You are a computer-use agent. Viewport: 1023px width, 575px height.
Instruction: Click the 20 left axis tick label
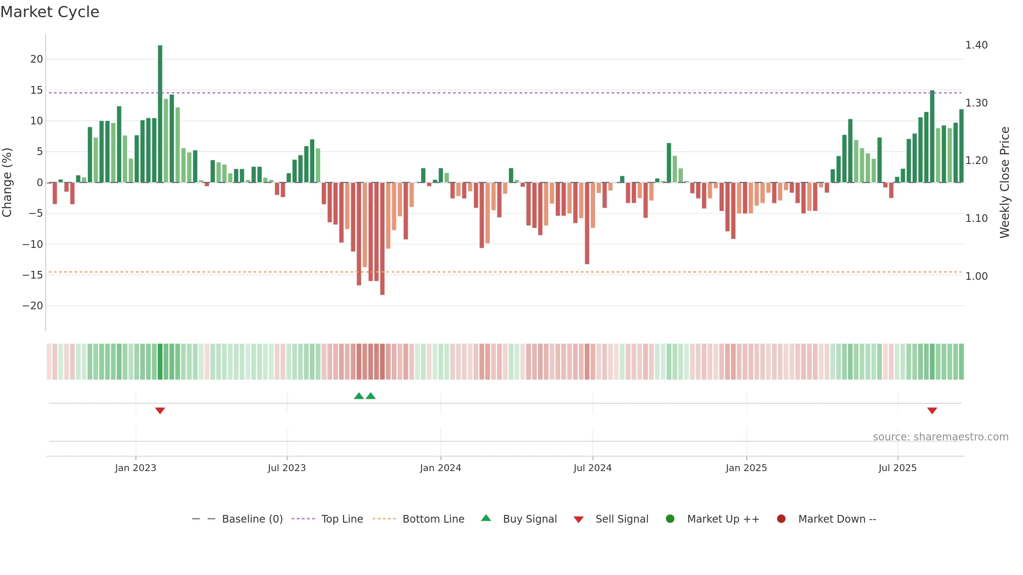[37, 59]
